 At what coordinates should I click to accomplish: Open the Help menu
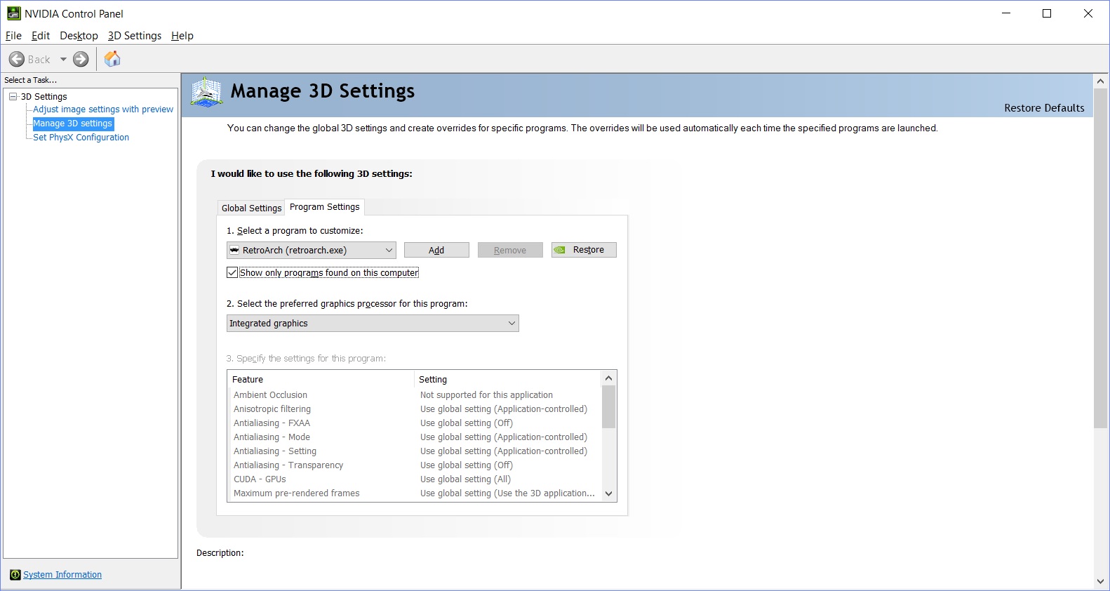(x=182, y=36)
